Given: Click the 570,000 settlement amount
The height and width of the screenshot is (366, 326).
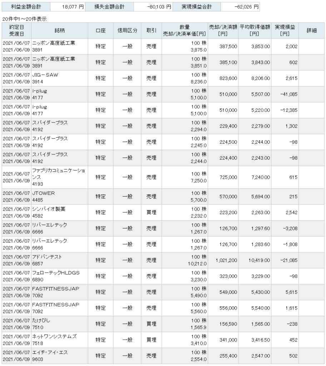Looking at the screenshot, I should (228, 197).
